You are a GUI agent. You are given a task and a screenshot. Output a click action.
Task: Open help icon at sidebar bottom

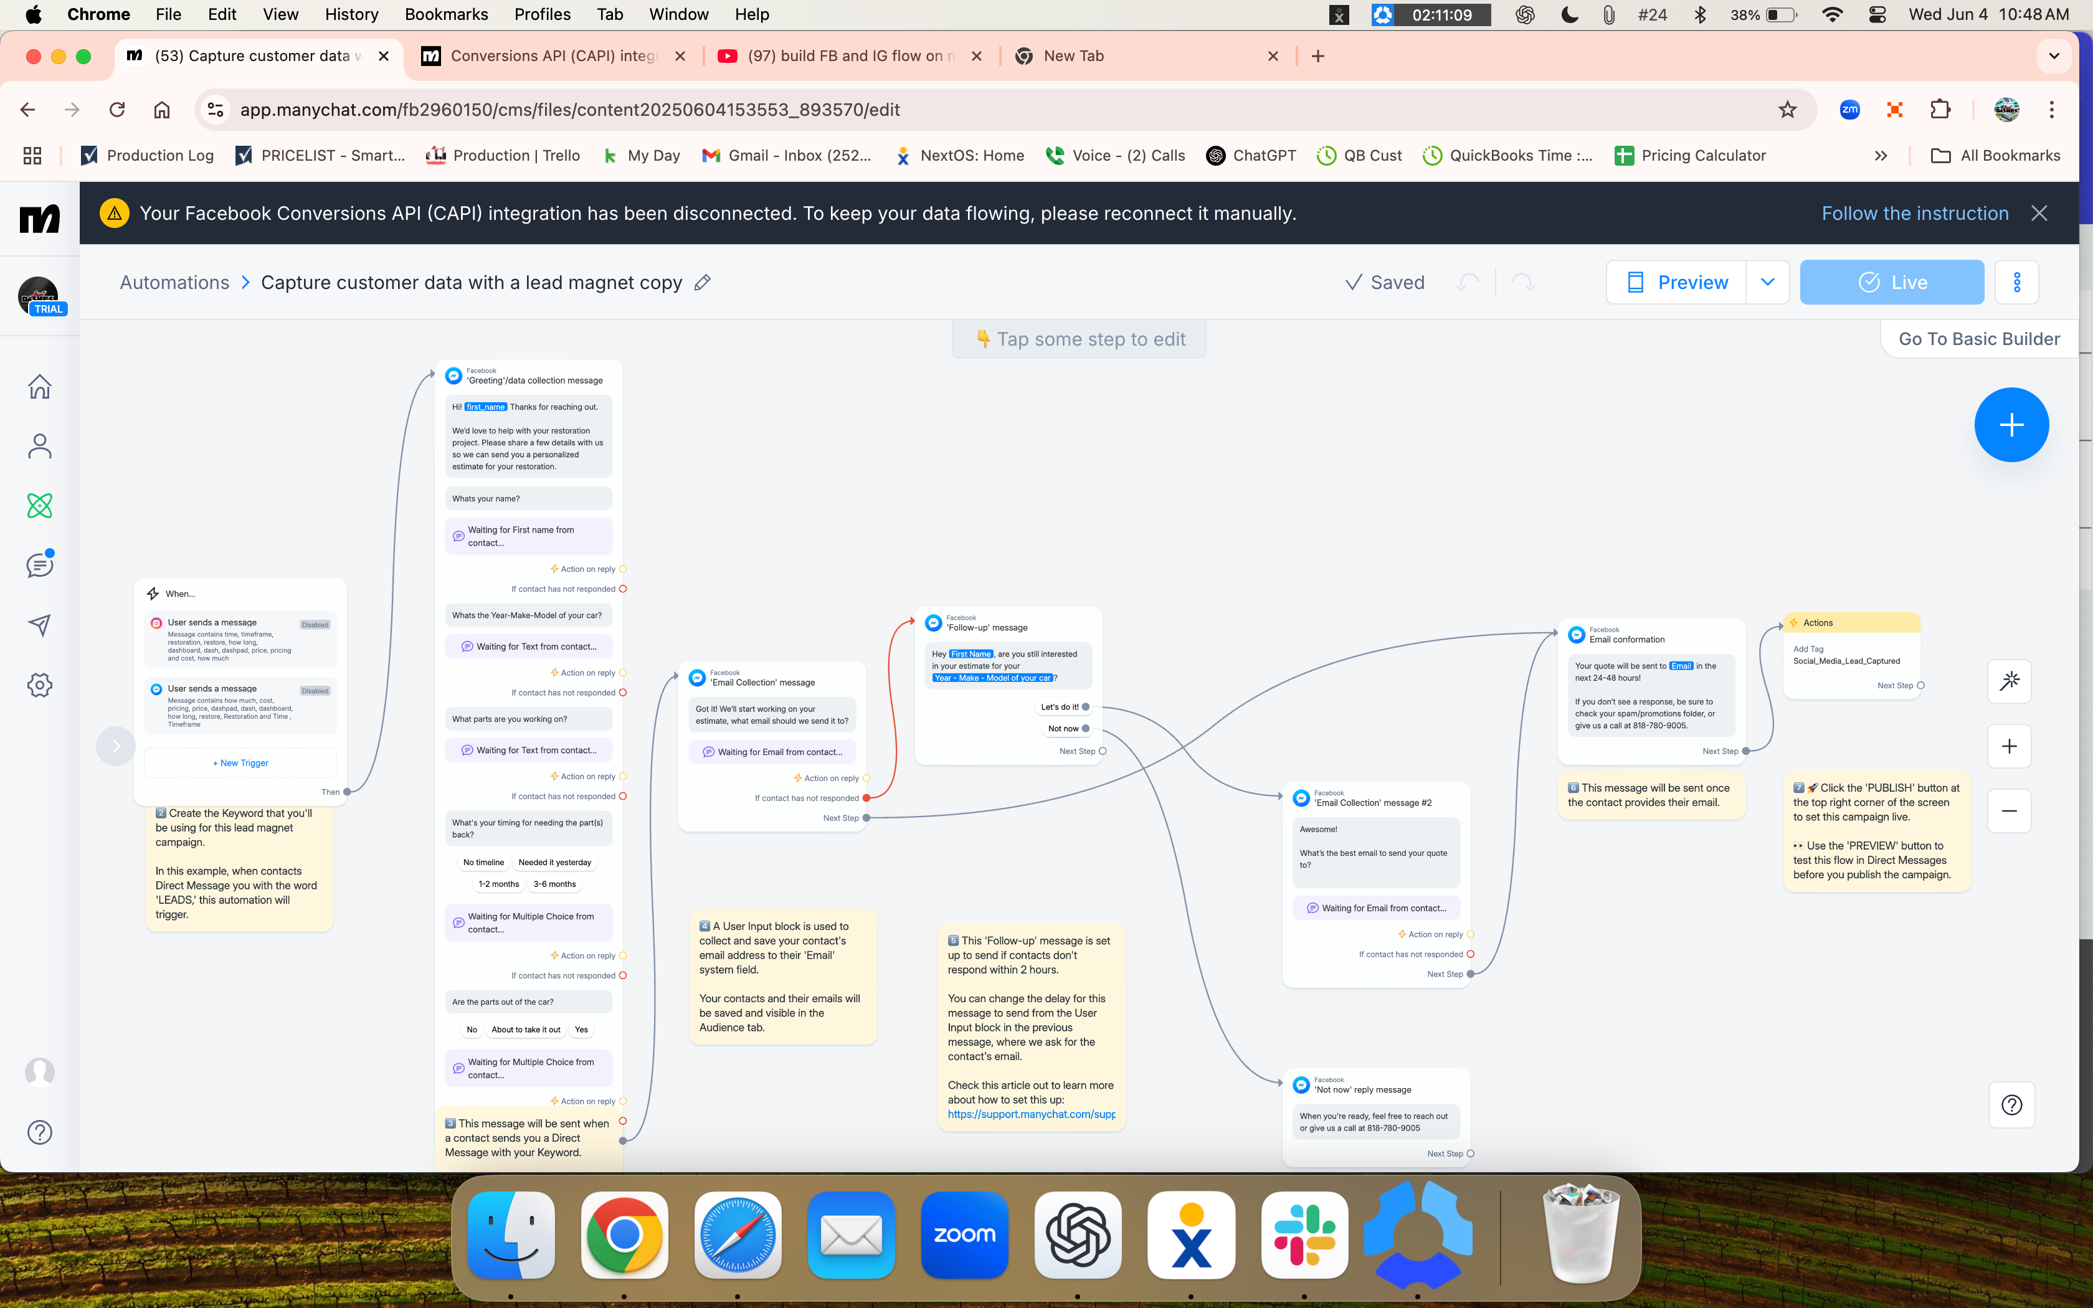[40, 1132]
